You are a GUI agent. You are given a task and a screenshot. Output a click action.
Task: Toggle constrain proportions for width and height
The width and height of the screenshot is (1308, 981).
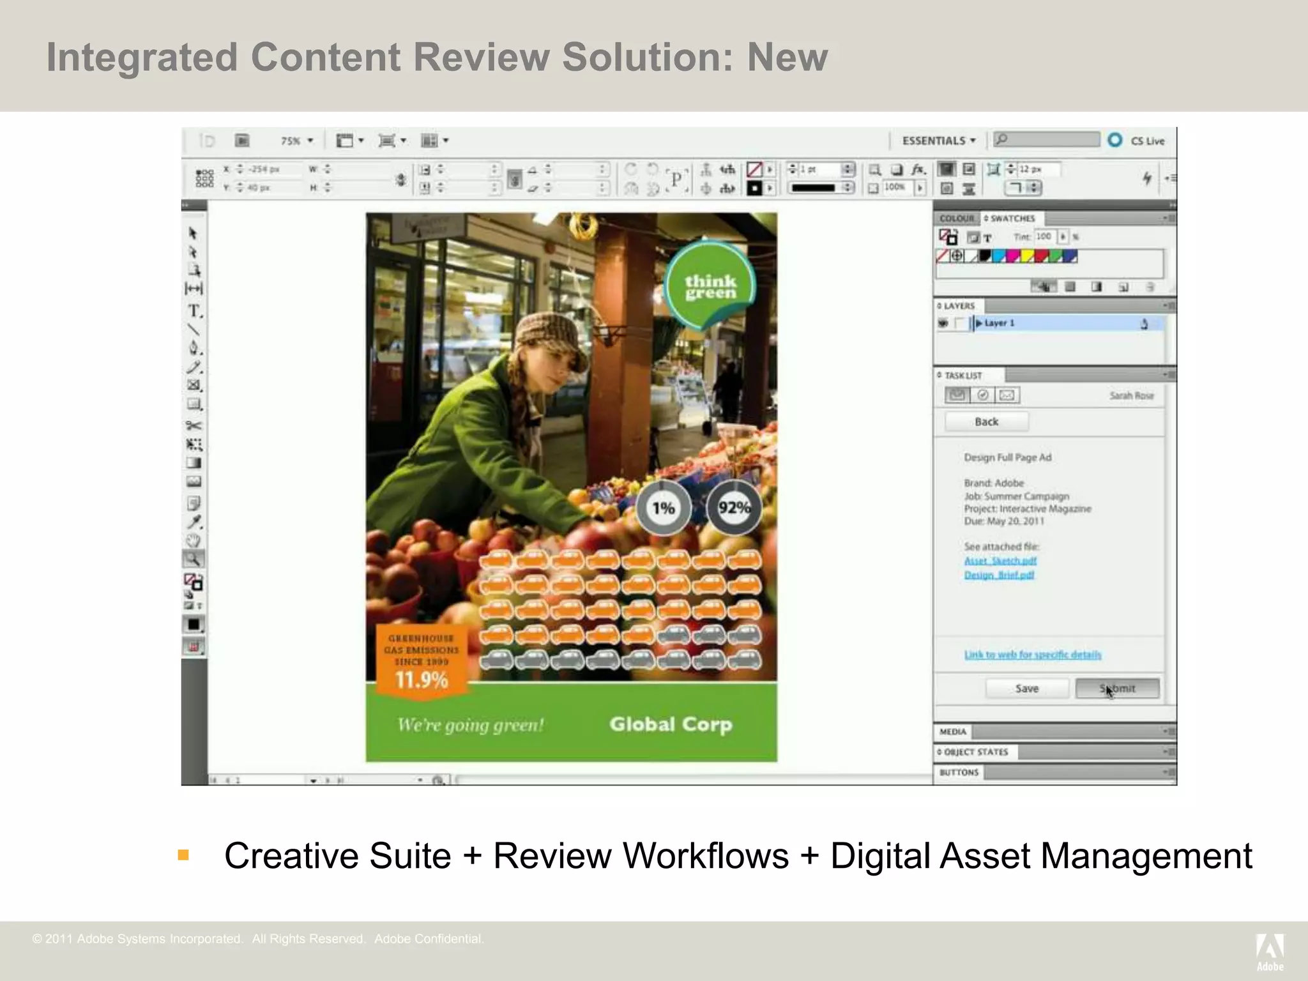click(401, 179)
